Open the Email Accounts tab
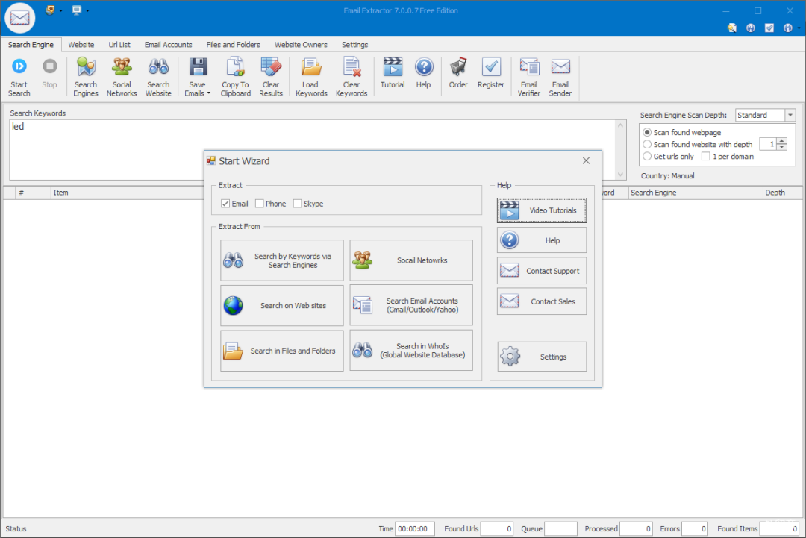The width and height of the screenshot is (806, 538). pyautogui.click(x=168, y=45)
